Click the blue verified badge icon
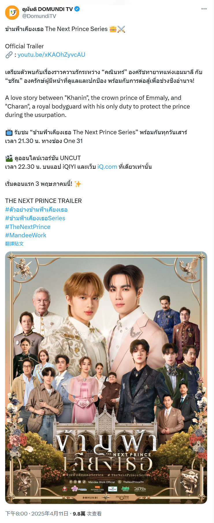The image size is (214, 523). [x=77, y=9]
